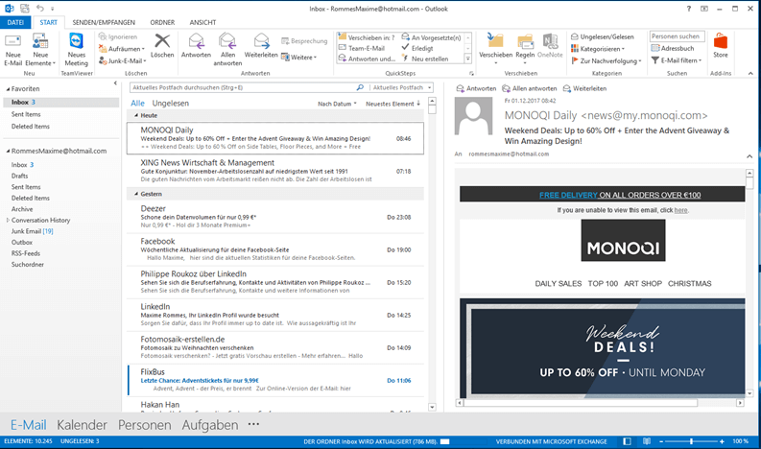Switch to SENDEN/EMPFANGEN tab

click(104, 22)
